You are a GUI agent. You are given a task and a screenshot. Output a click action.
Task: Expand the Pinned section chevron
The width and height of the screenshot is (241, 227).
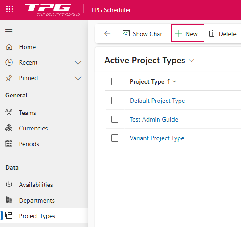point(78,78)
